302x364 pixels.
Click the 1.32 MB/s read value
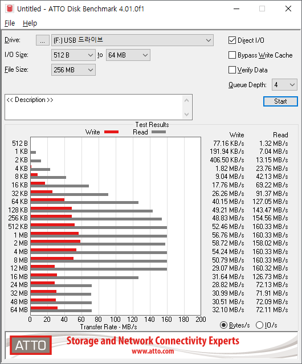pos(274,144)
